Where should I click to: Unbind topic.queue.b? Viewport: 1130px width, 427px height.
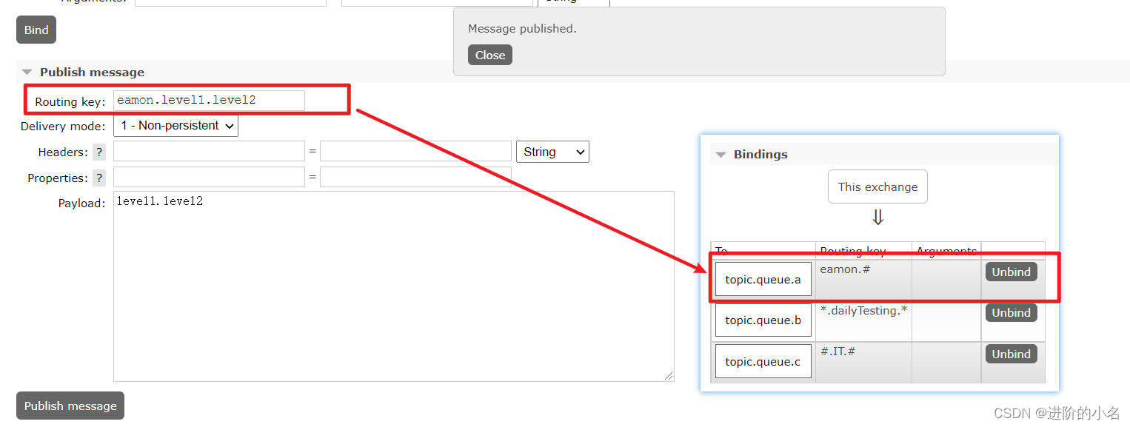tap(1011, 312)
